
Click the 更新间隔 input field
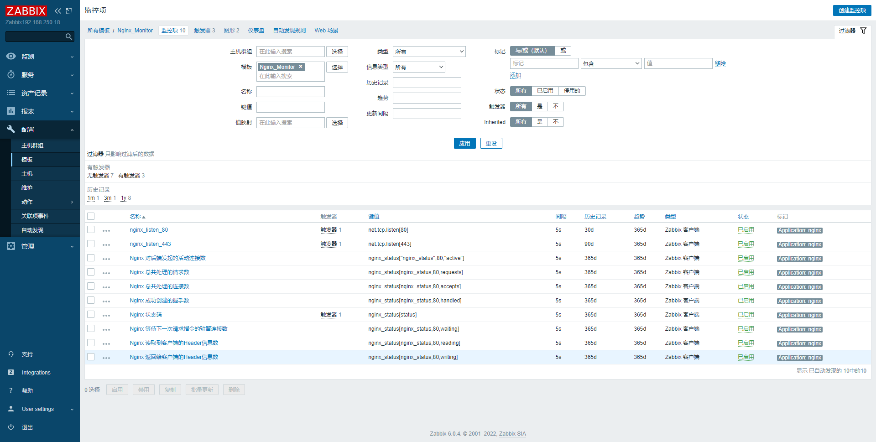[x=427, y=114]
